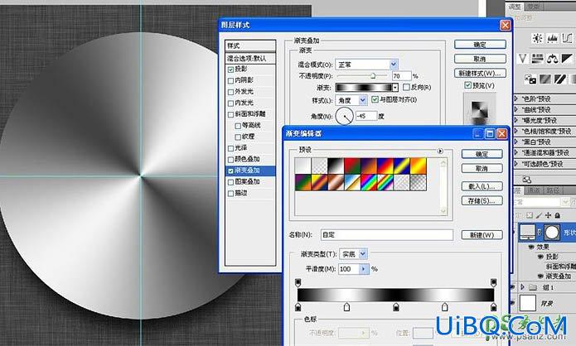Select the vector mask thumbnail of shape layer

pyautogui.click(x=552, y=233)
